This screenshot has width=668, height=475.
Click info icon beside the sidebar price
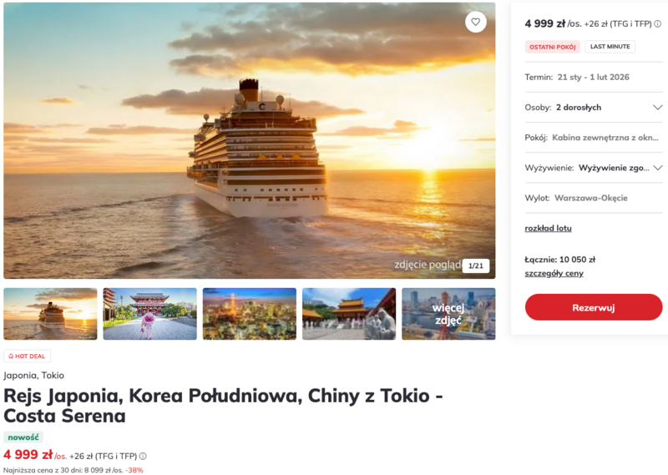click(x=658, y=24)
